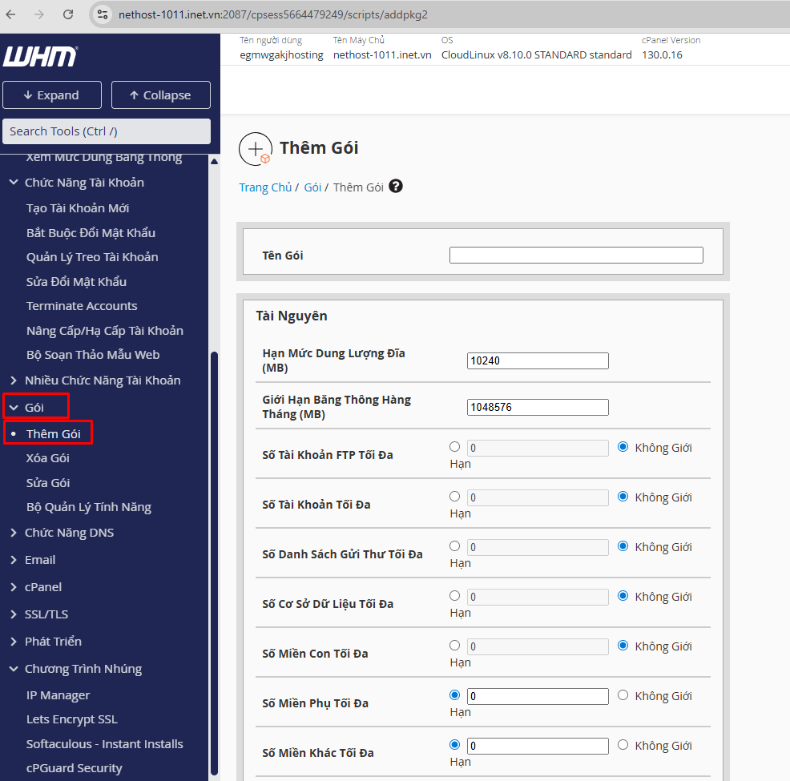Select numeric limit for Số Miền Con
The height and width of the screenshot is (781, 790).
click(x=454, y=645)
